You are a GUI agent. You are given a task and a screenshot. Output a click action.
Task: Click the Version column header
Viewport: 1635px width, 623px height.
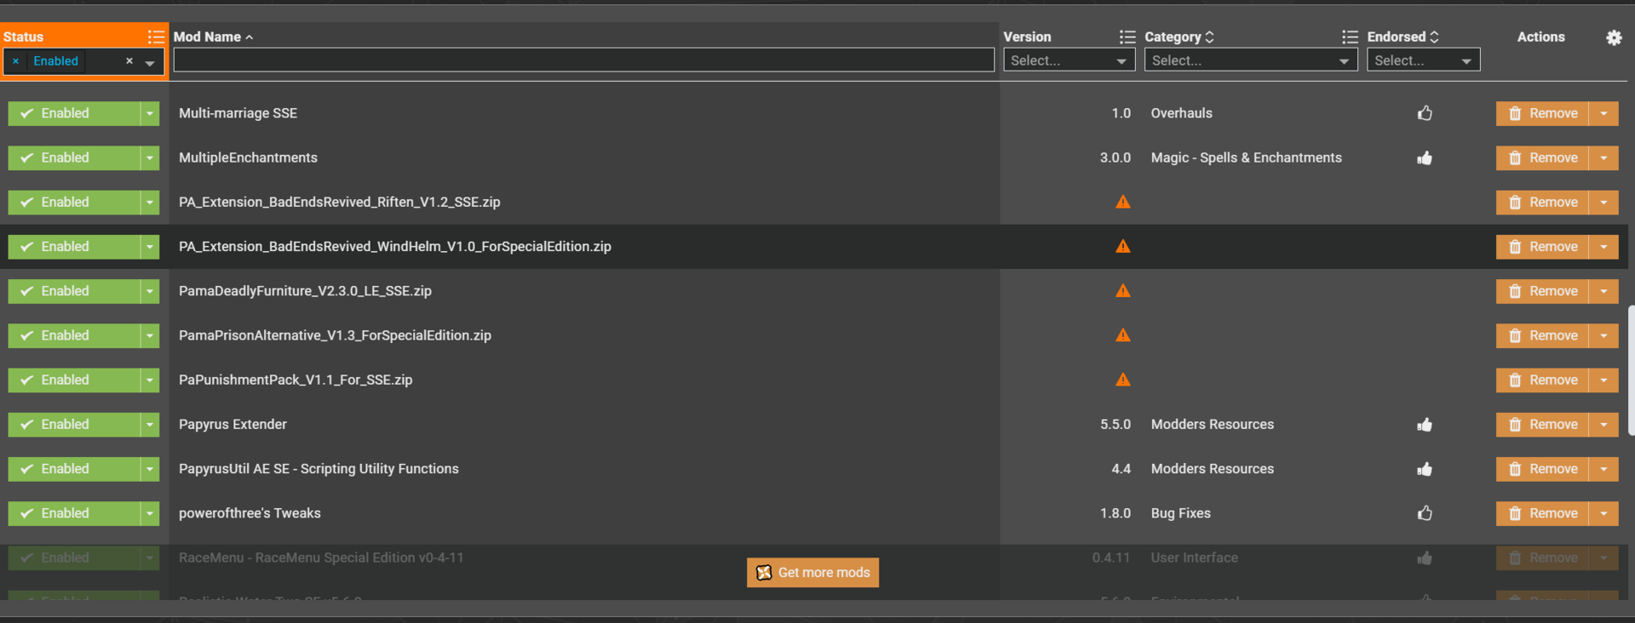[1027, 37]
